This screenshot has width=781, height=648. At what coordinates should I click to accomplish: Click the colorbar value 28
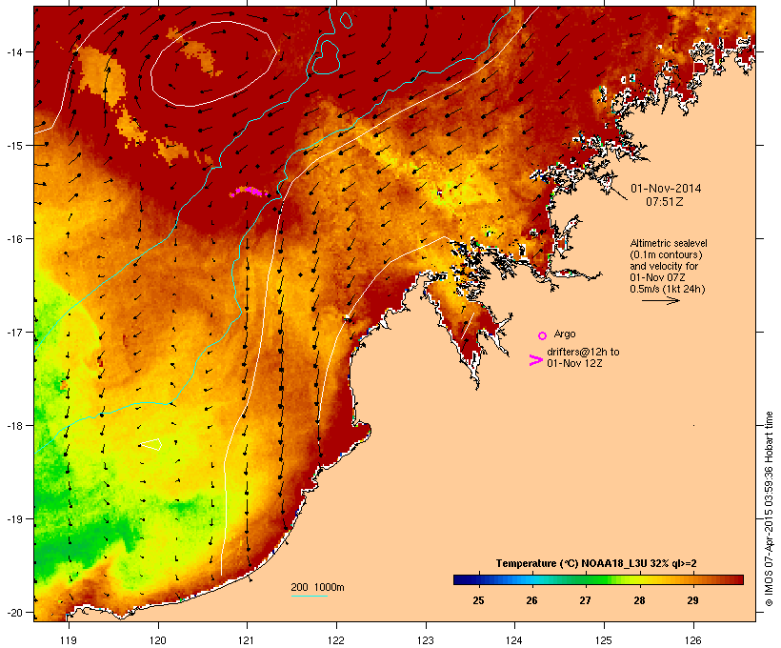tap(639, 600)
